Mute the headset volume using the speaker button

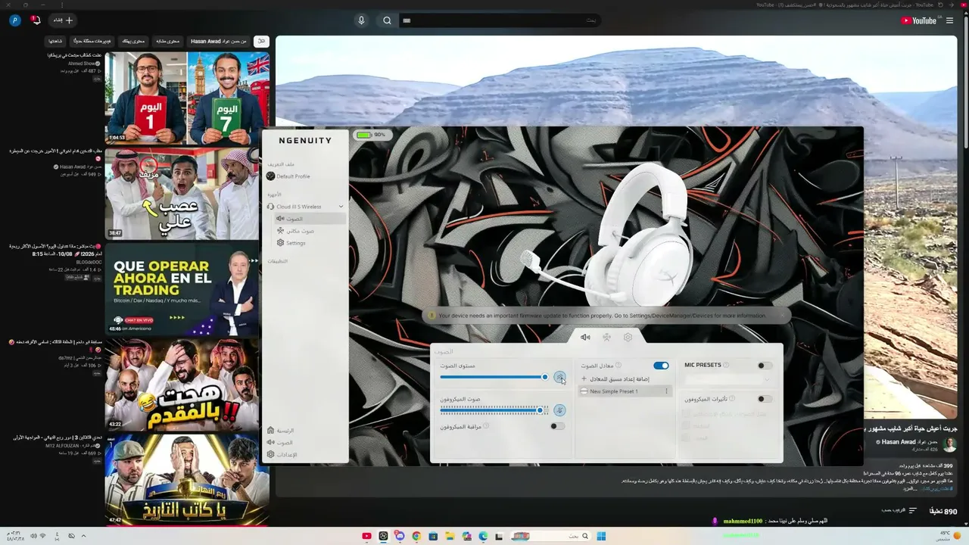click(x=559, y=377)
